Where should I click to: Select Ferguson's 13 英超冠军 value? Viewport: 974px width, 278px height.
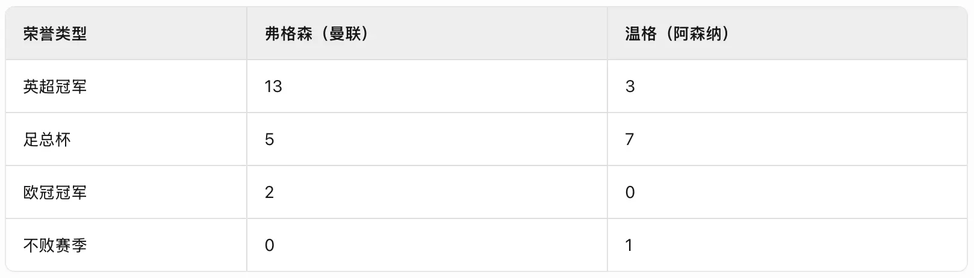pos(273,87)
